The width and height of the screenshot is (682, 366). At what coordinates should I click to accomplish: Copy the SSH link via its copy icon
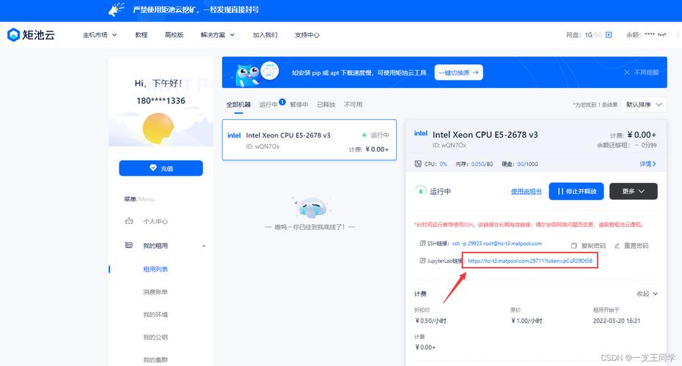(422, 243)
